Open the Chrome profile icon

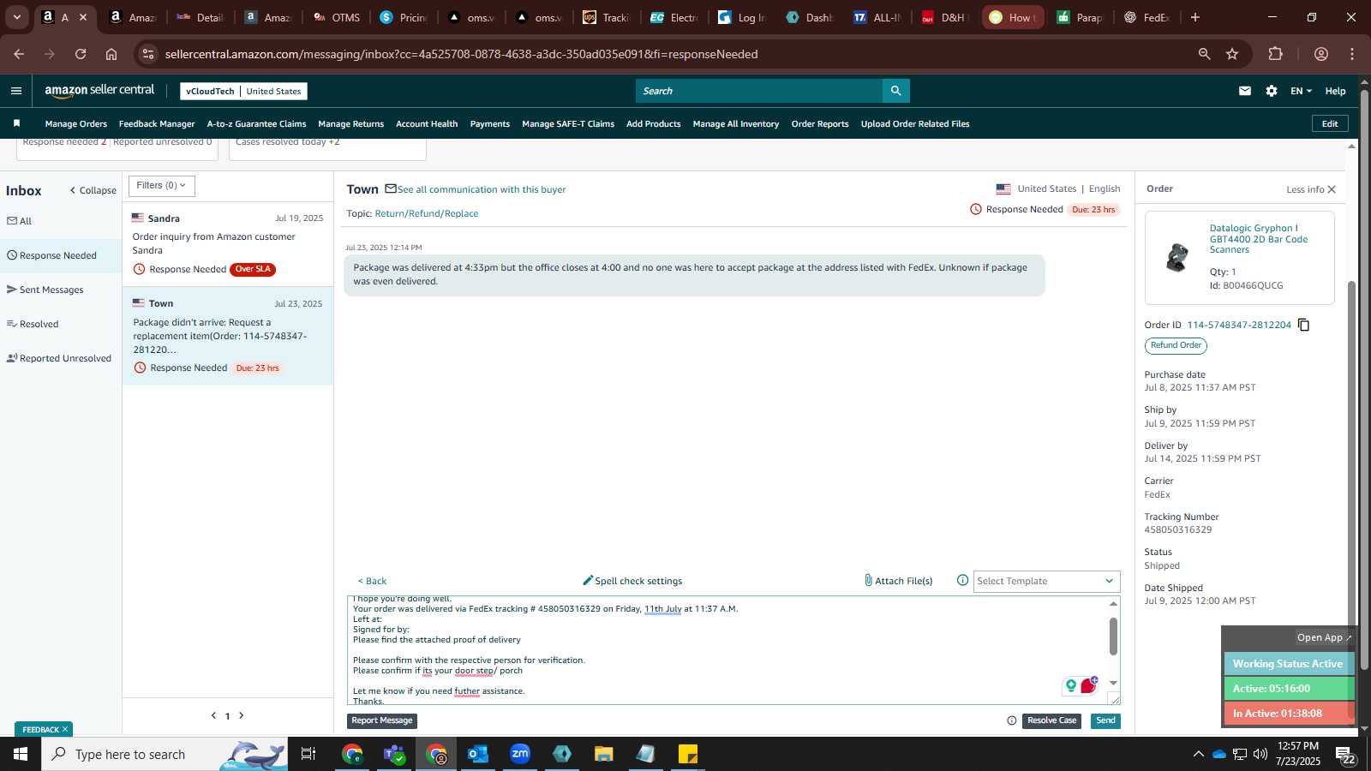point(1321,54)
